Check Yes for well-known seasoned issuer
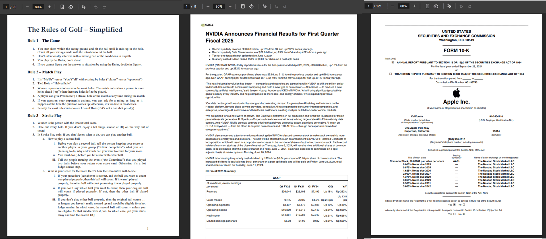 point(454,204)
